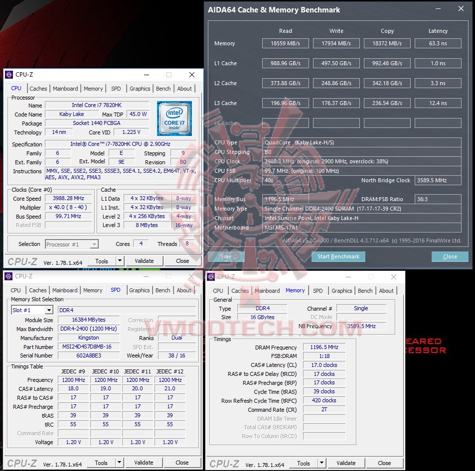
Task: Click Save button in AIDA64 window
Action: [x=226, y=256]
